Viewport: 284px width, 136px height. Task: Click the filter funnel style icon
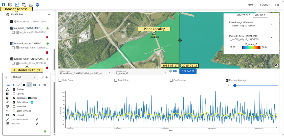(14, 85)
